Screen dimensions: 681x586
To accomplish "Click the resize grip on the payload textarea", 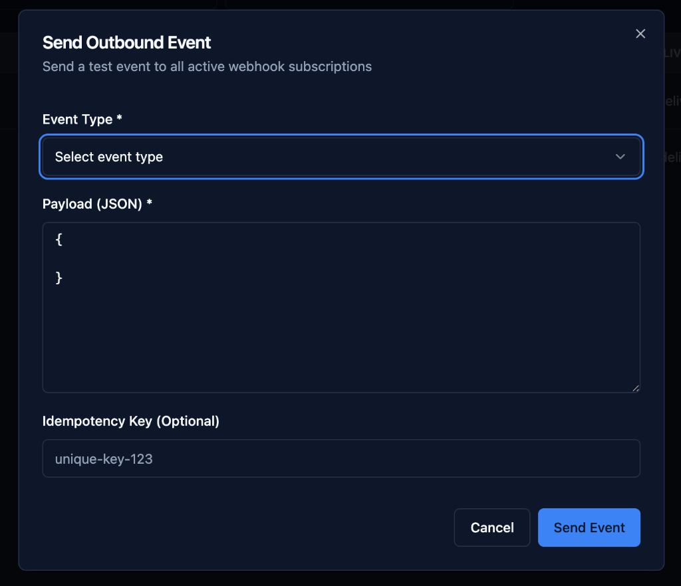I will 635,387.
